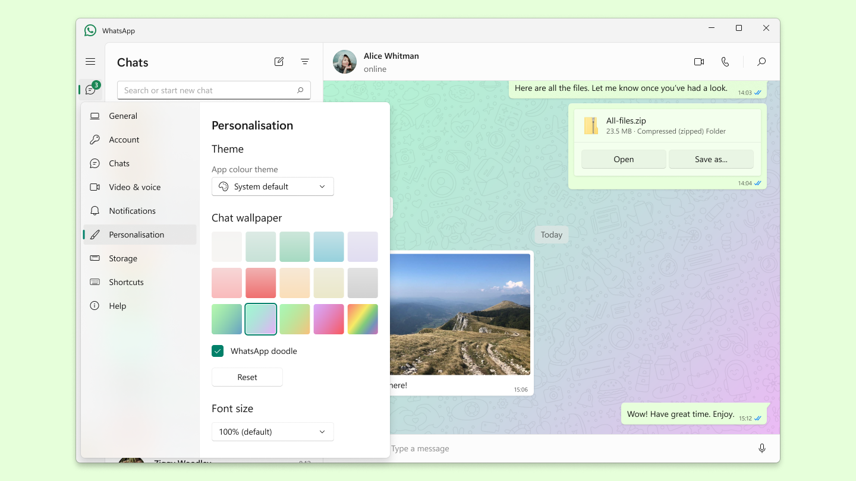This screenshot has height=481, width=856.
Task: Reset the chat wallpaper
Action: pyautogui.click(x=247, y=377)
